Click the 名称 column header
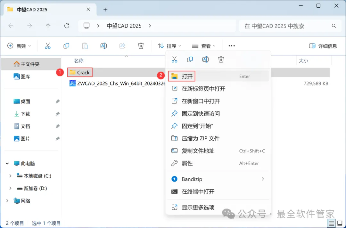 click(79, 61)
